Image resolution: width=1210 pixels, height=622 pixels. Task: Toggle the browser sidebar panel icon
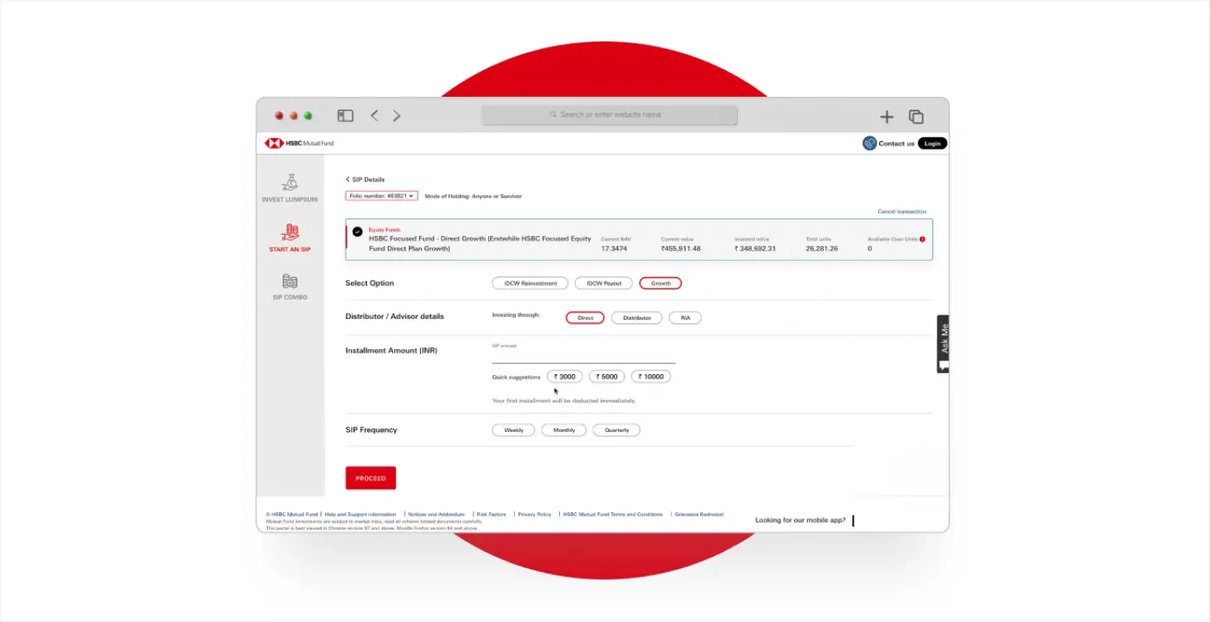tap(345, 116)
